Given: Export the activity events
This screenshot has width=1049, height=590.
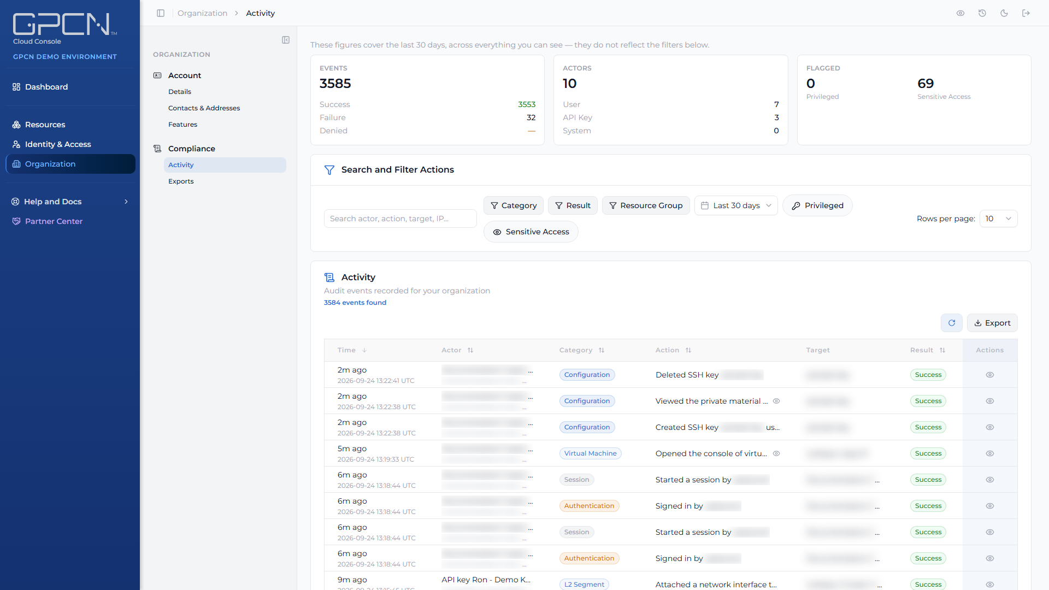Looking at the screenshot, I should tap(992, 323).
